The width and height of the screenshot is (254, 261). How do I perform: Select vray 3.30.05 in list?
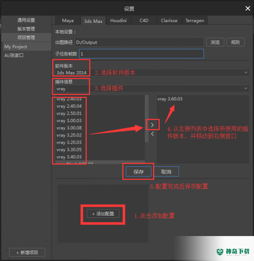click(x=100, y=150)
